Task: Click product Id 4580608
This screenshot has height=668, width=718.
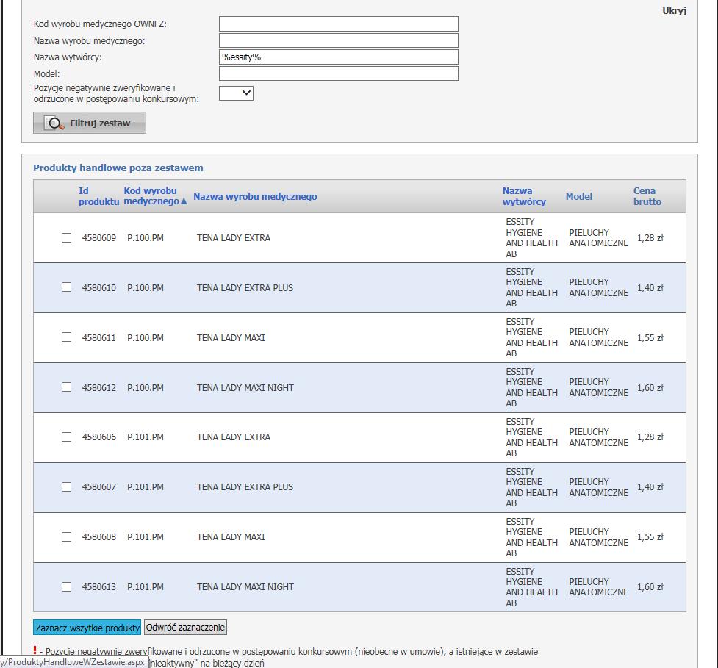Action: click(x=99, y=536)
